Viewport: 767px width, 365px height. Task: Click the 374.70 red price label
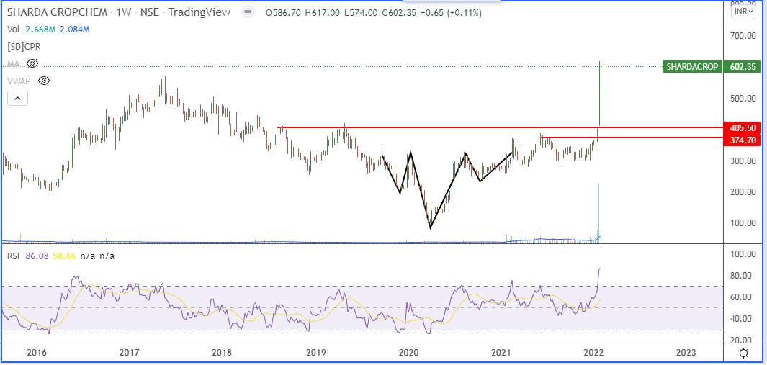pos(742,140)
